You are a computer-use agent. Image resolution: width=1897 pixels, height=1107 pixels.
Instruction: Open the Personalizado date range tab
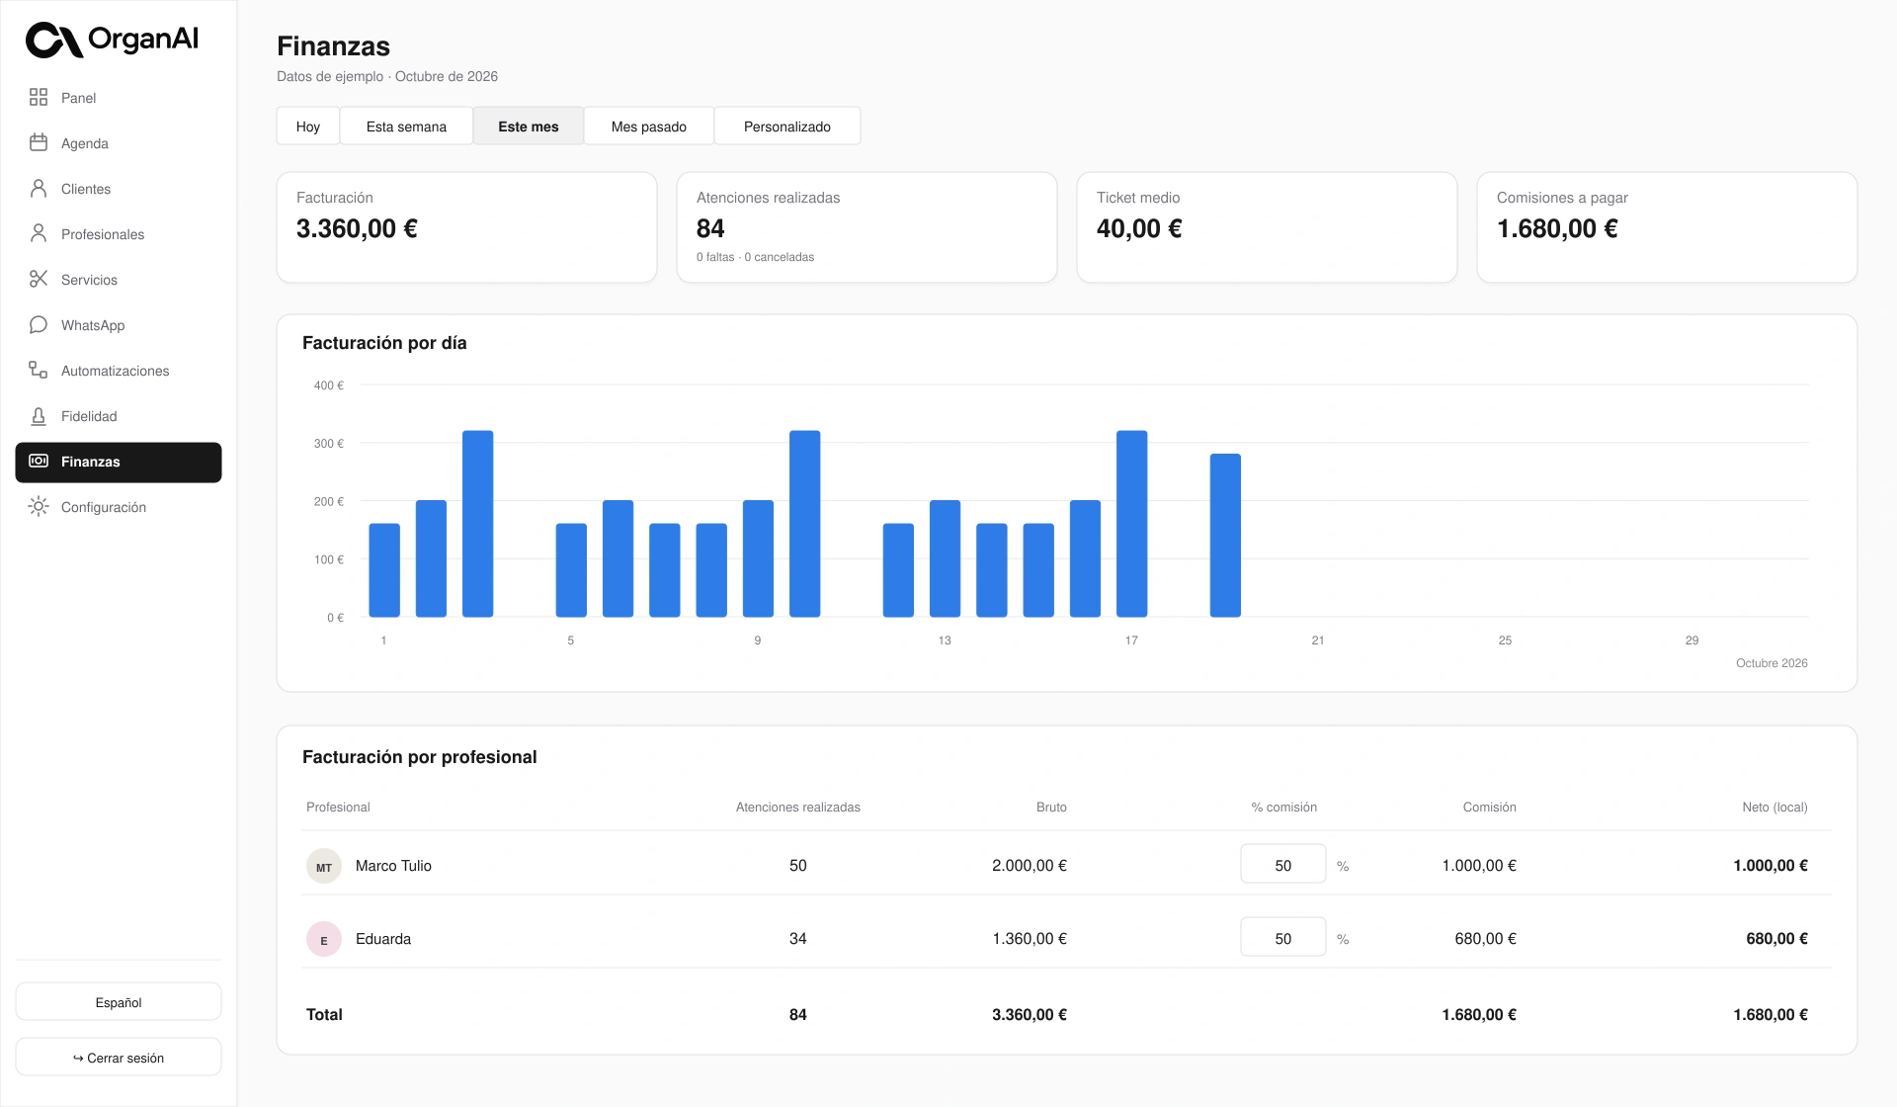(x=787, y=127)
